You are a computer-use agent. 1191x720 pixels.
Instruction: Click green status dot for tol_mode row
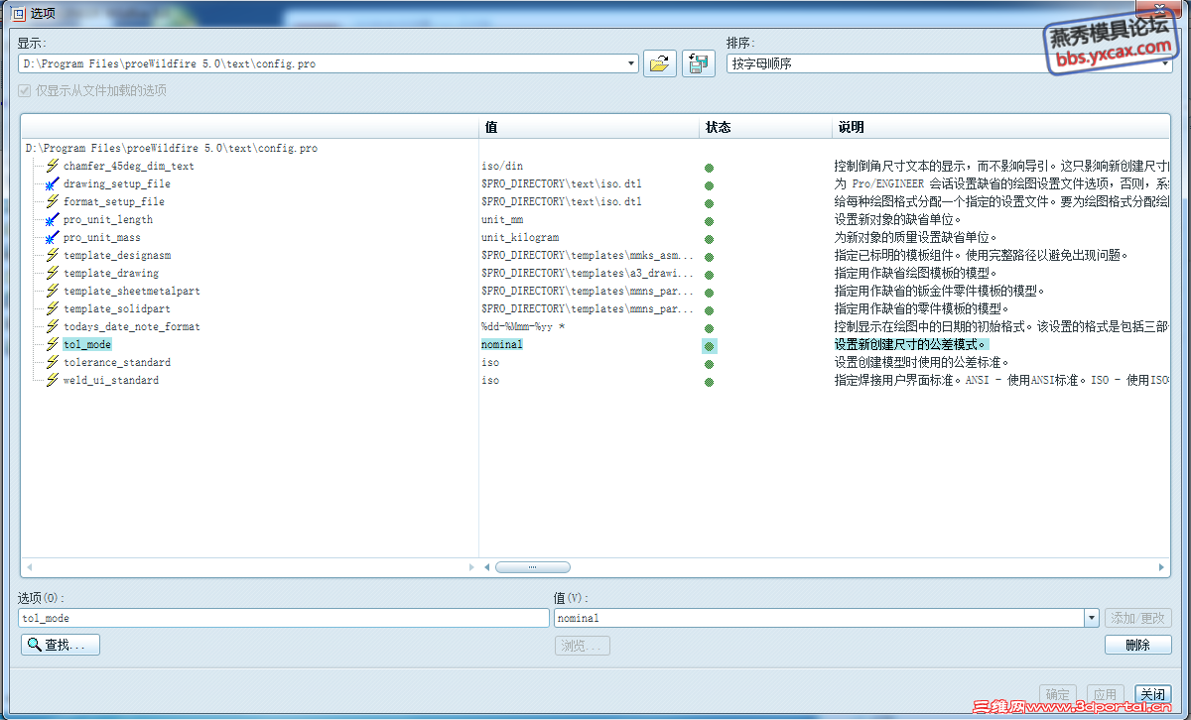tap(709, 346)
